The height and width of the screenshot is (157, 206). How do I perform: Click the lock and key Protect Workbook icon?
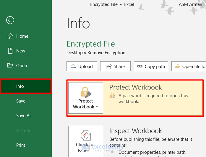pos(86,92)
